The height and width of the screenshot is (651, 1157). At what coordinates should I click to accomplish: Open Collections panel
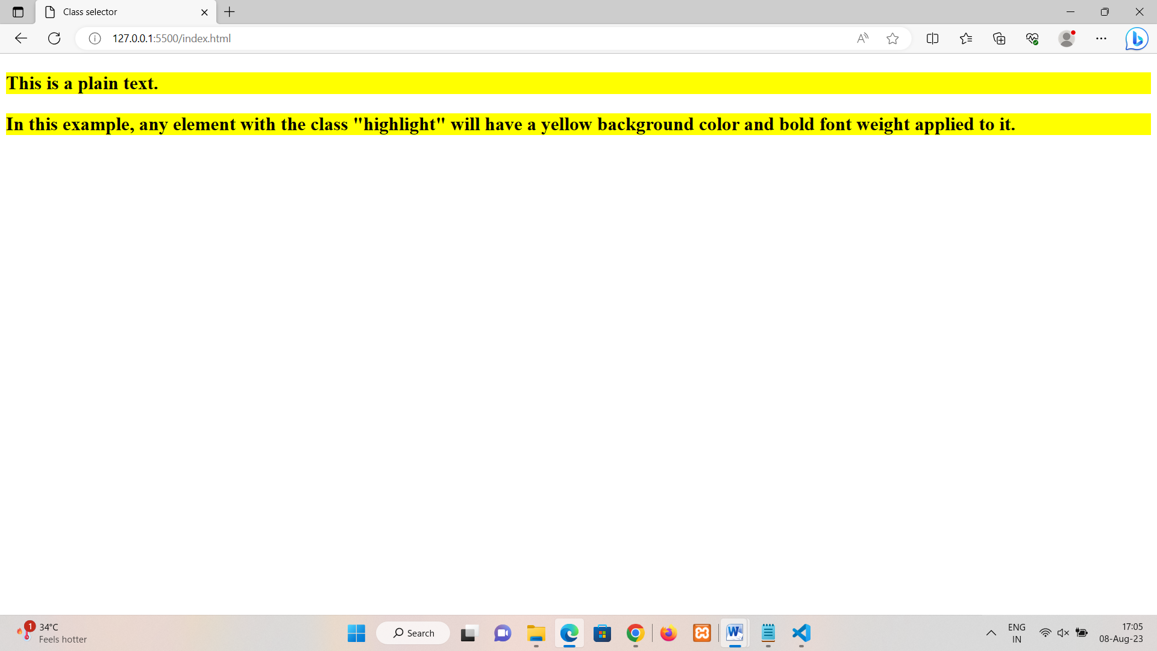999,39
